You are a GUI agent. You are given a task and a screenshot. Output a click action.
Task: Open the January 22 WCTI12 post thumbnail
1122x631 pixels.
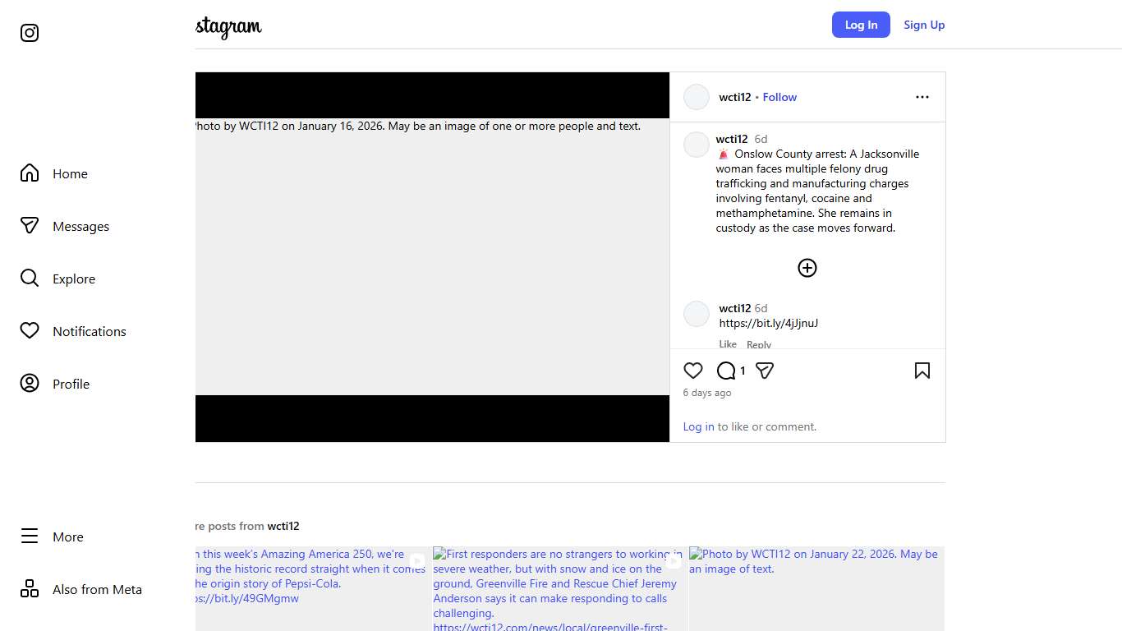pyautogui.click(x=816, y=588)
